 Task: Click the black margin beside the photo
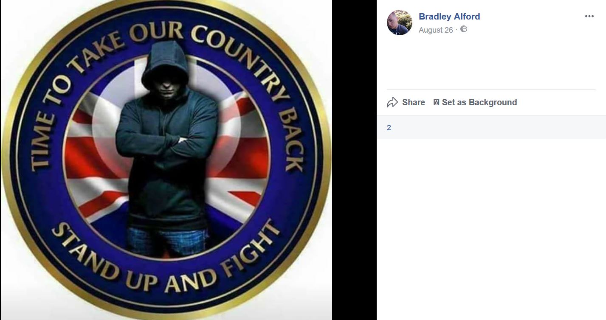[354, 160]
